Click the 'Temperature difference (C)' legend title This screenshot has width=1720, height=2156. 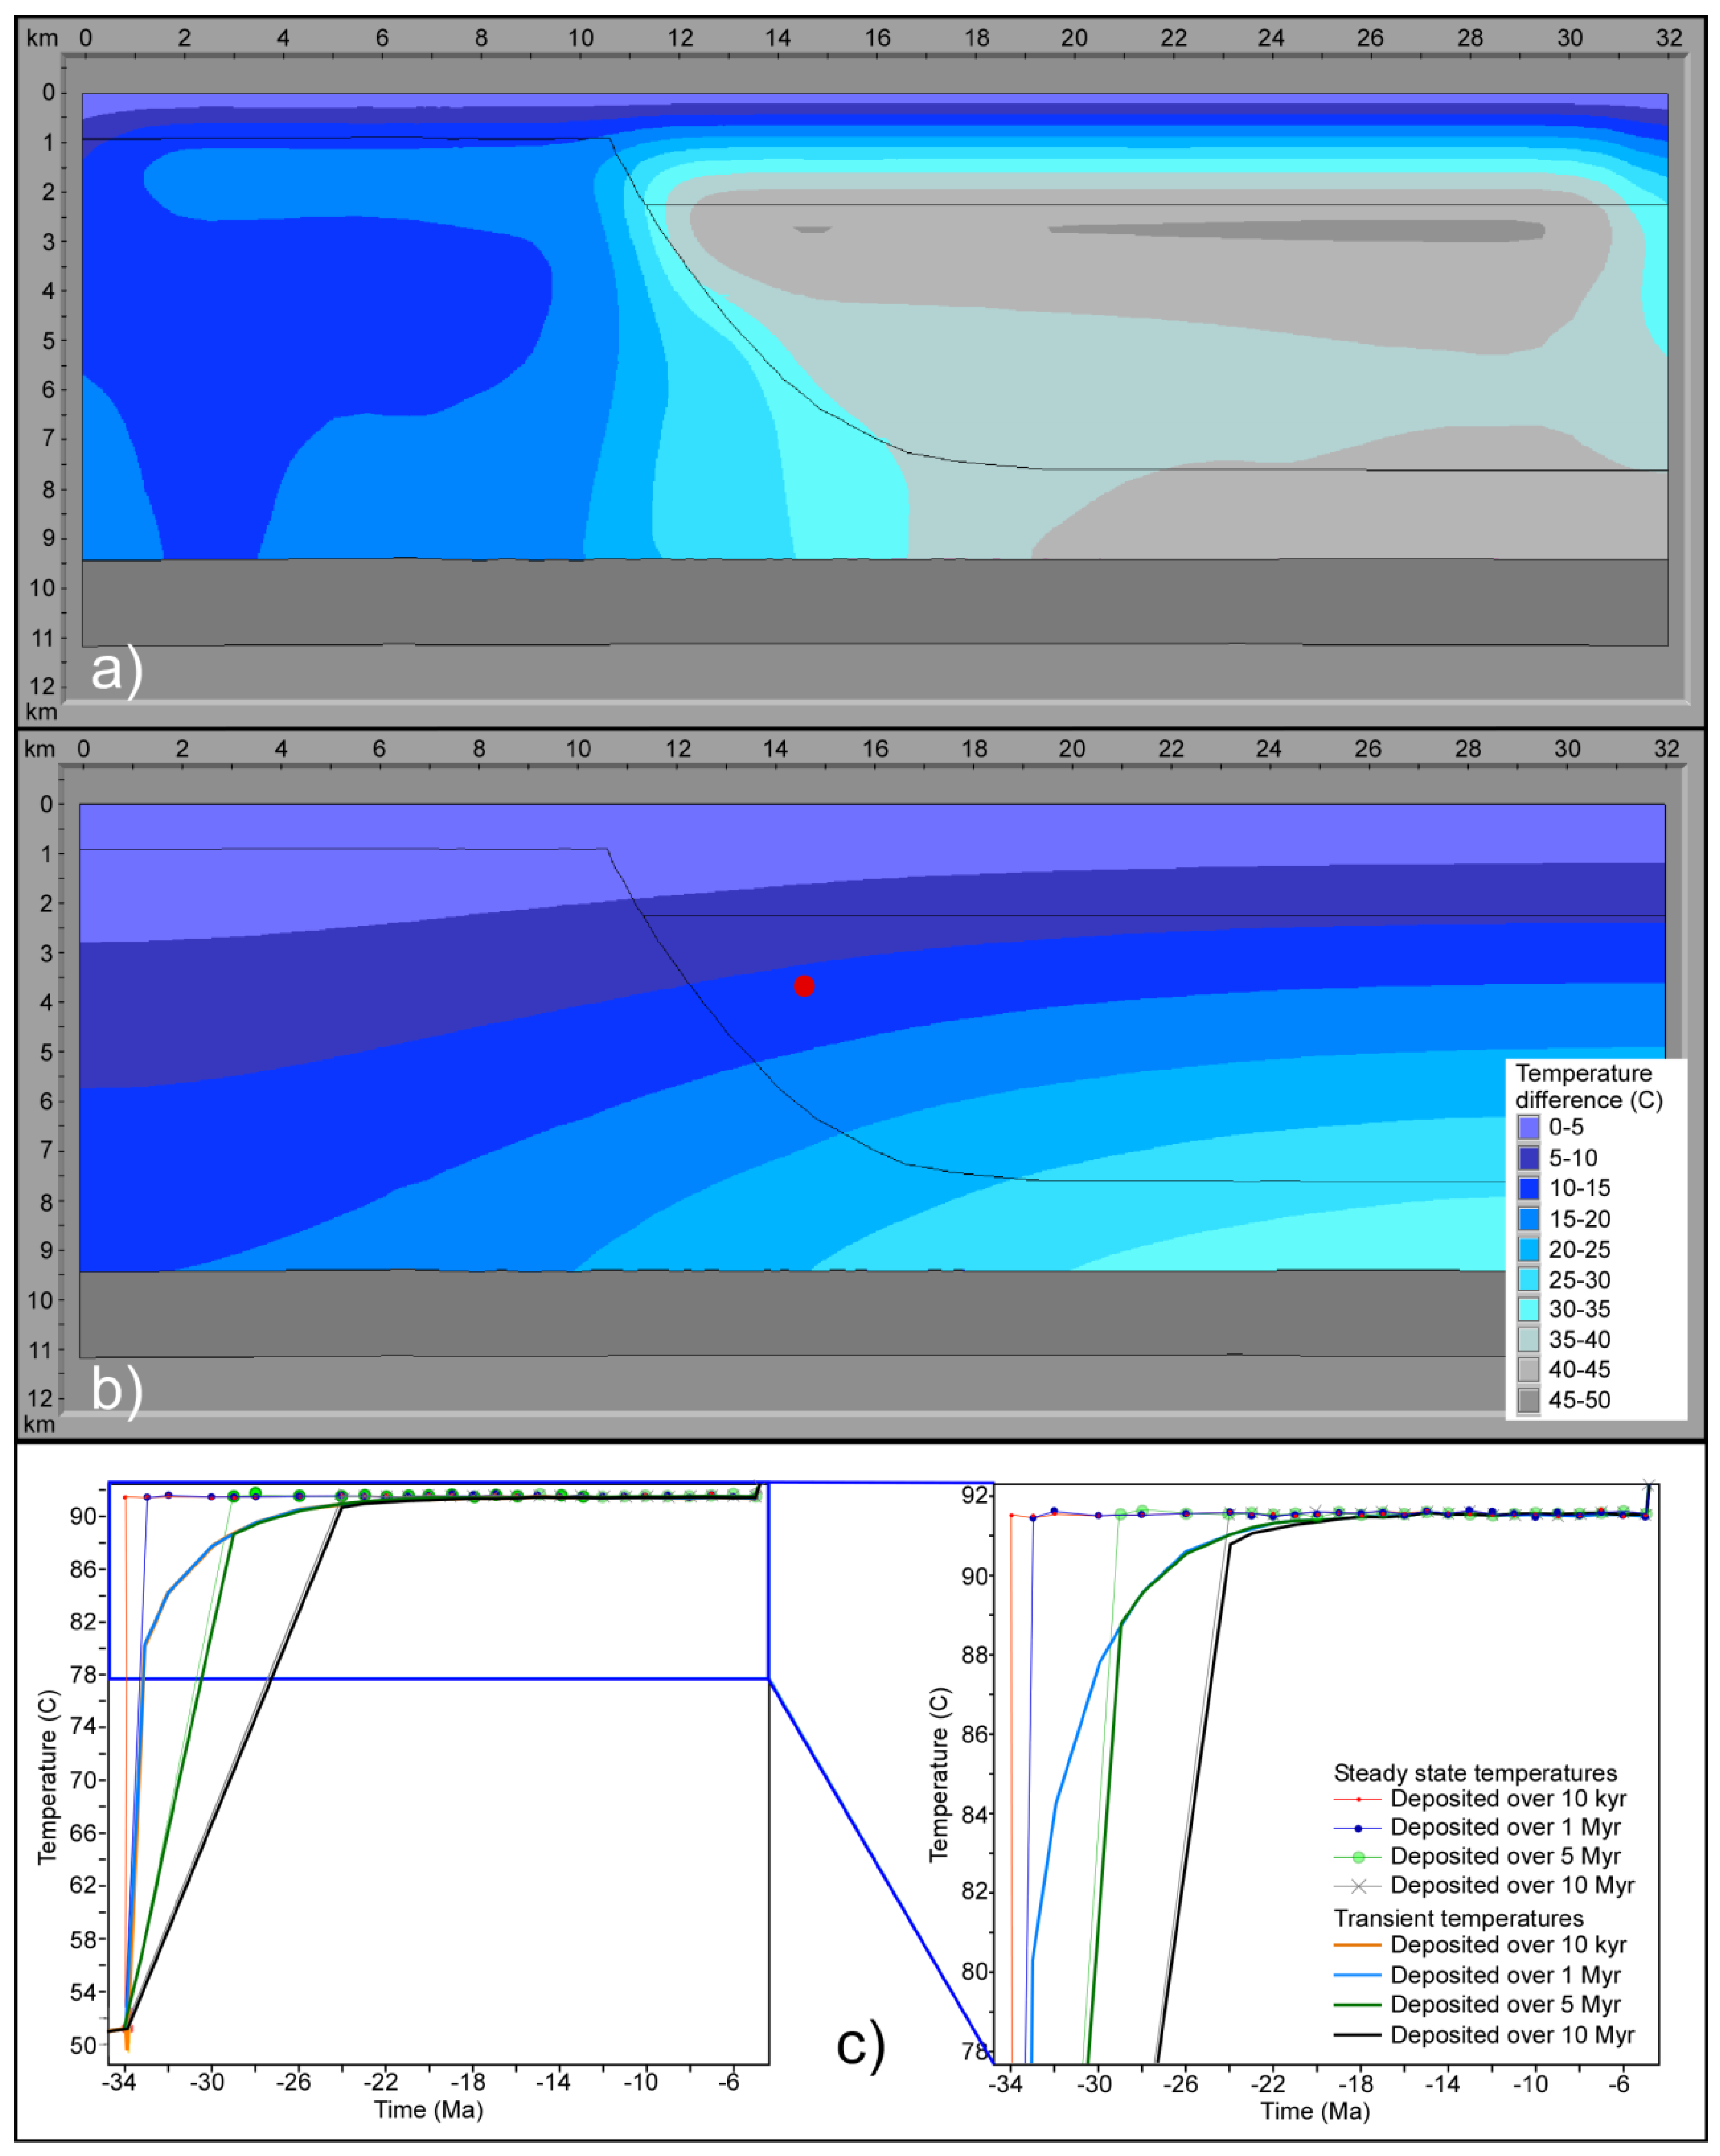(1588, 1086)
